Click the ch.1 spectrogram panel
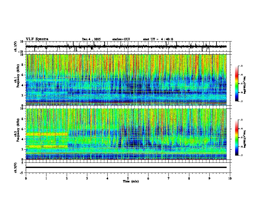259x200 pixels. pos(126,80)
